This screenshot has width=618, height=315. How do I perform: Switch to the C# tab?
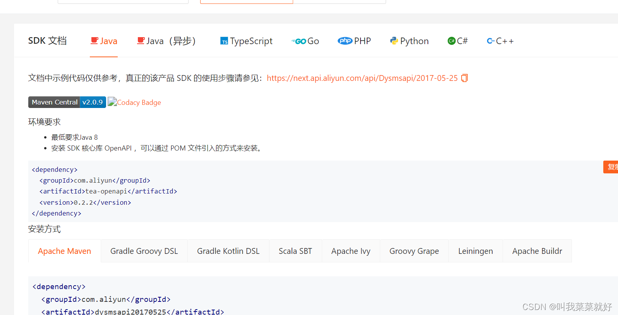[x=458, y=41]
